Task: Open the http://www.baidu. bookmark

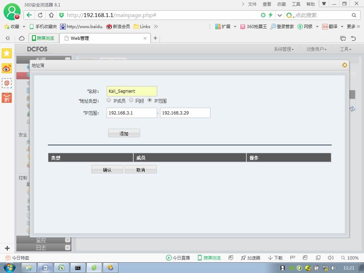Action: 82,26
